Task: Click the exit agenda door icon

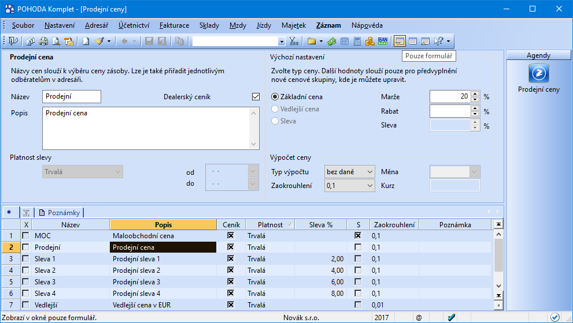Action: (x=13, y=41)
